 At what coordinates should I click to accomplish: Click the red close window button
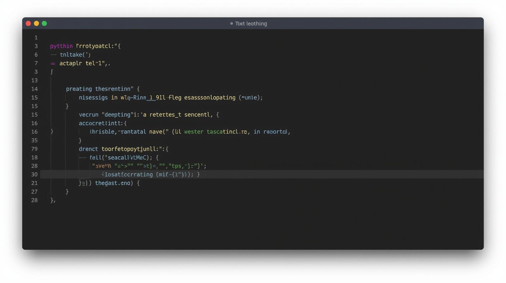click(28, 23)
